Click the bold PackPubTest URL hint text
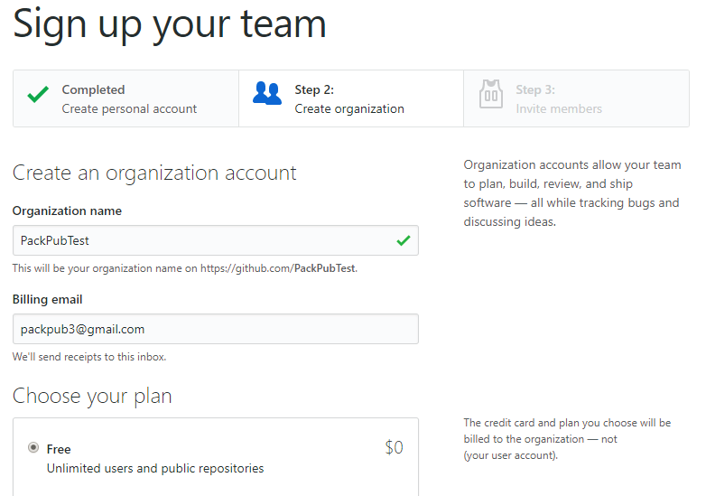706x496 pixels. [325, 268]
